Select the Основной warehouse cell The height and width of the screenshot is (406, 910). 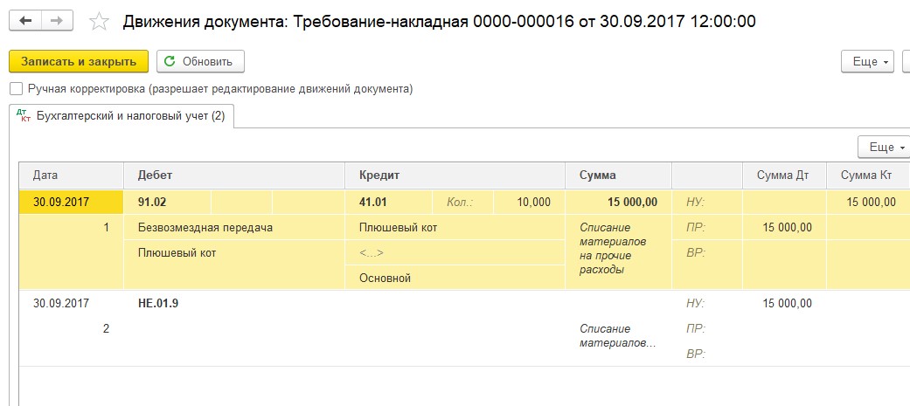click(455, 278)
